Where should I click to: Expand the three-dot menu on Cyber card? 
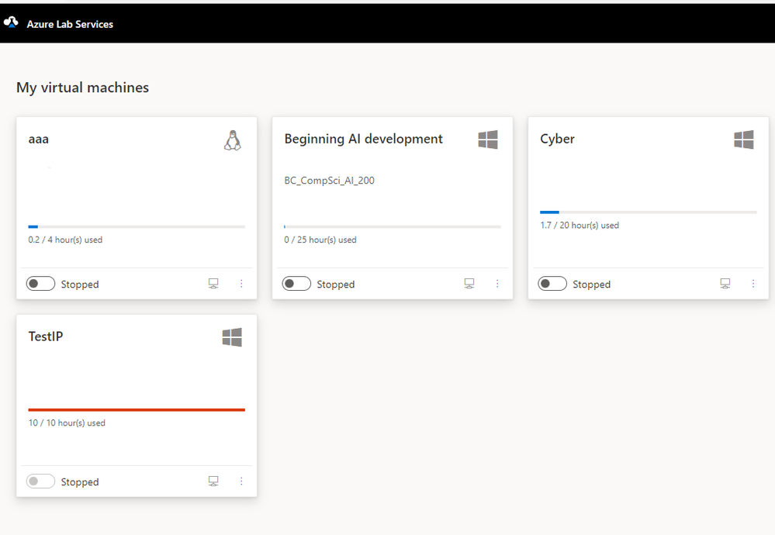point(753,284)
